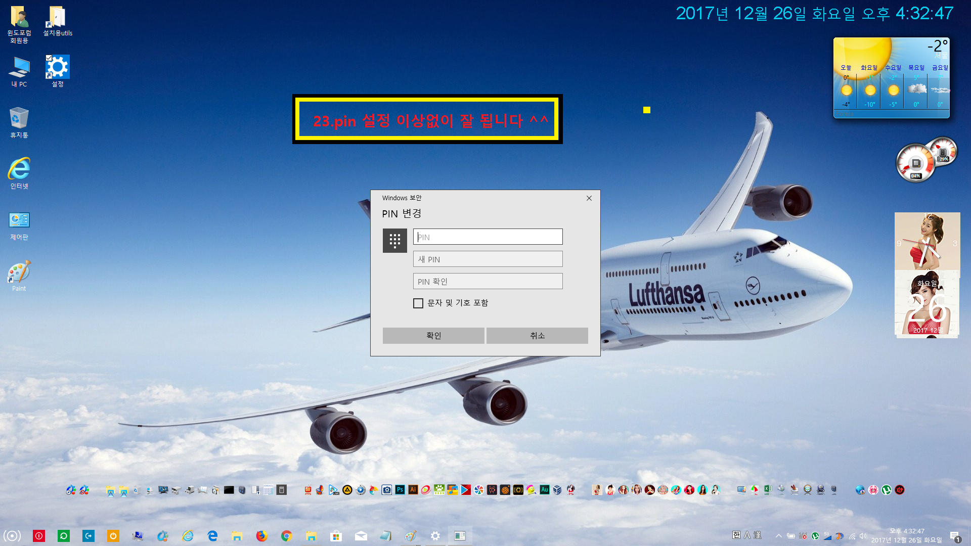Open the calculator icon in dock
The image size is (971, 546).
(282, 489)
